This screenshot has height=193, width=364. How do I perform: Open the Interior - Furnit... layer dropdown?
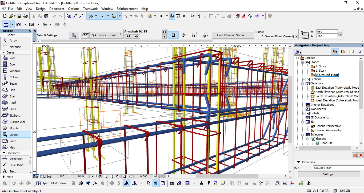[106, 35]
